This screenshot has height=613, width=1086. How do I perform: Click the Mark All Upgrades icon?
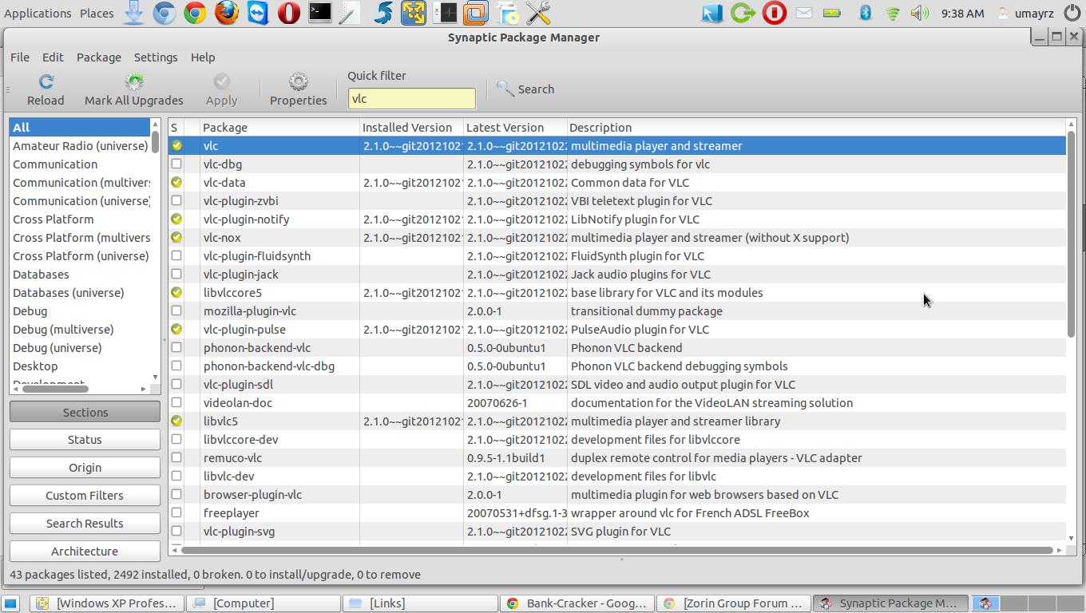(134, 82)
